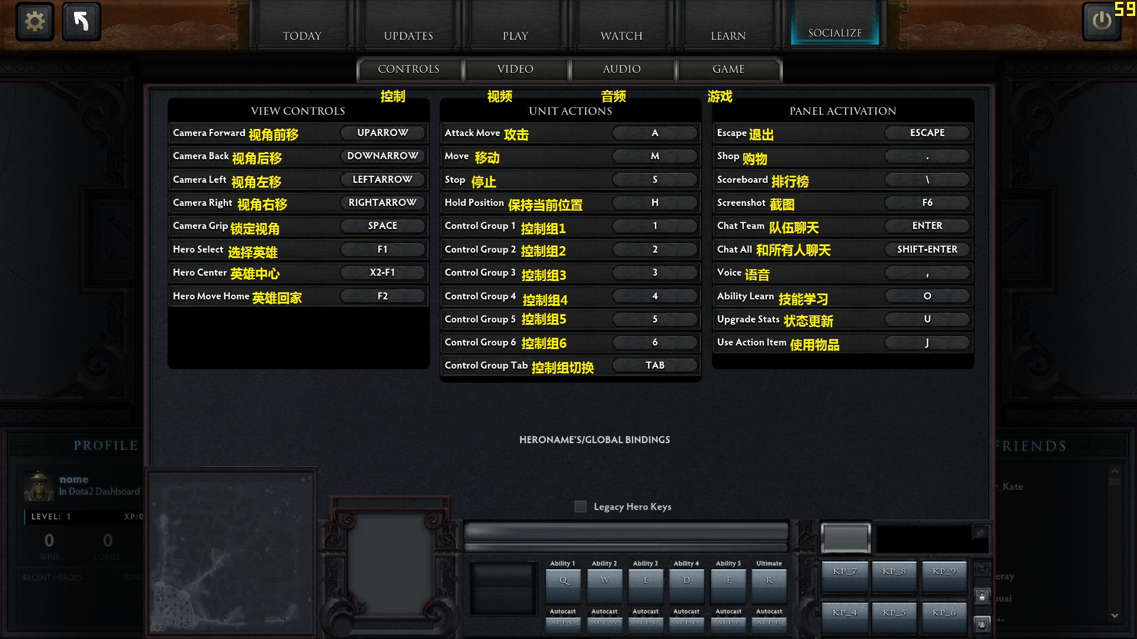Click Ability 5 F key slot

tap(728, 585)
